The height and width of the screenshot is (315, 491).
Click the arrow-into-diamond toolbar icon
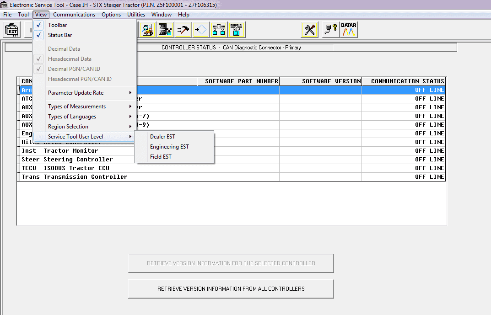201,30
